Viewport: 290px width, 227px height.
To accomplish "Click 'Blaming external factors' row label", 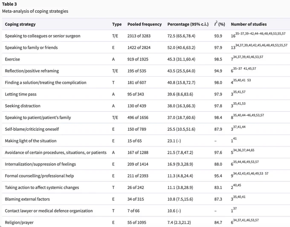I will pos(27,199).
